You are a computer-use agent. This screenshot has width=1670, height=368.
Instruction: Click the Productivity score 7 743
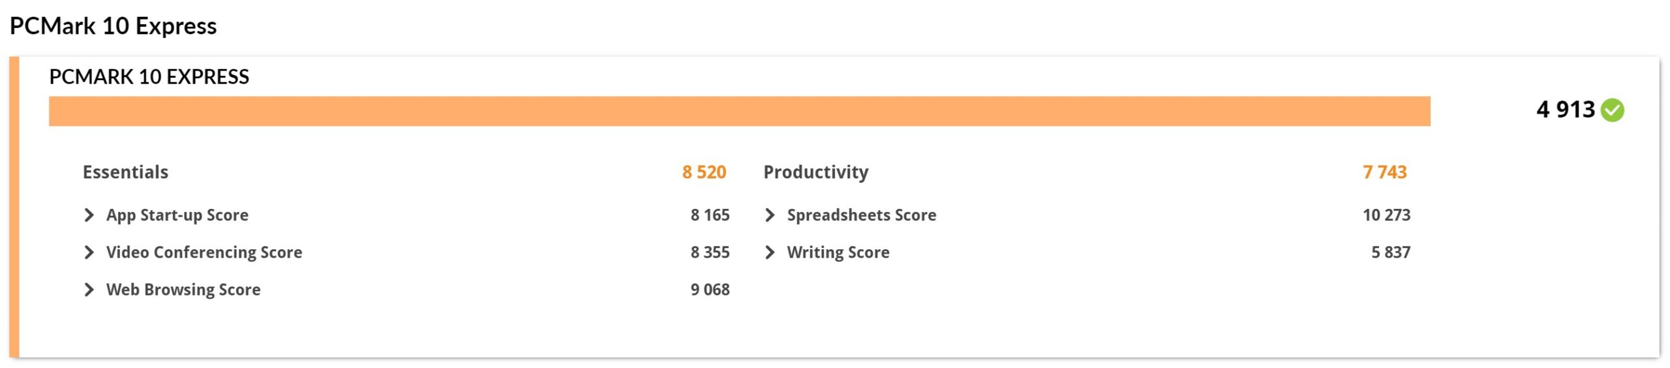click(1385, 172)
